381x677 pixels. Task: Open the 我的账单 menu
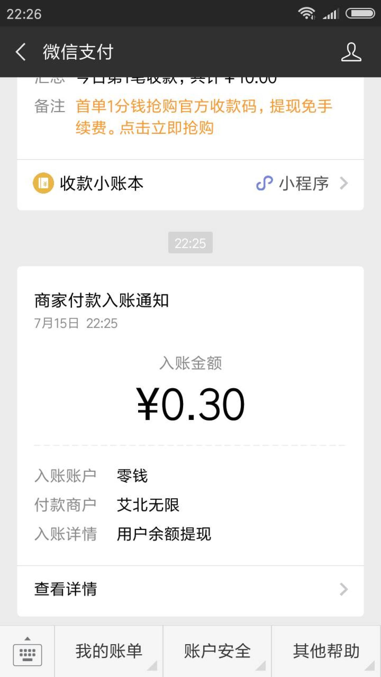109,651
